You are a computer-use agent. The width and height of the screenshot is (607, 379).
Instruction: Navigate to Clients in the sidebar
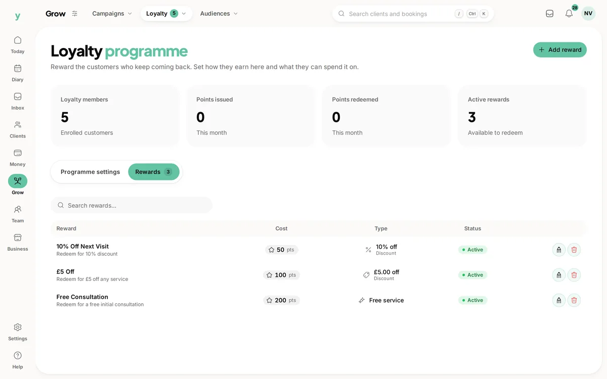point(18,129)
